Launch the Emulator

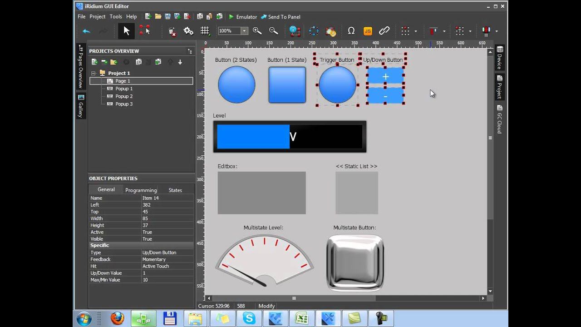[243, 17]
